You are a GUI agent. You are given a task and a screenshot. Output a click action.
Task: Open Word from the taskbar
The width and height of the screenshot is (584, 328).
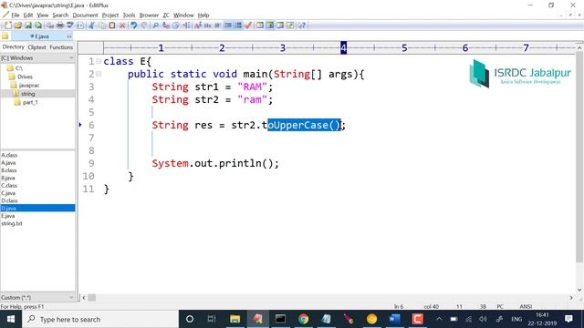pyautogui.click(x=394, y=319)
